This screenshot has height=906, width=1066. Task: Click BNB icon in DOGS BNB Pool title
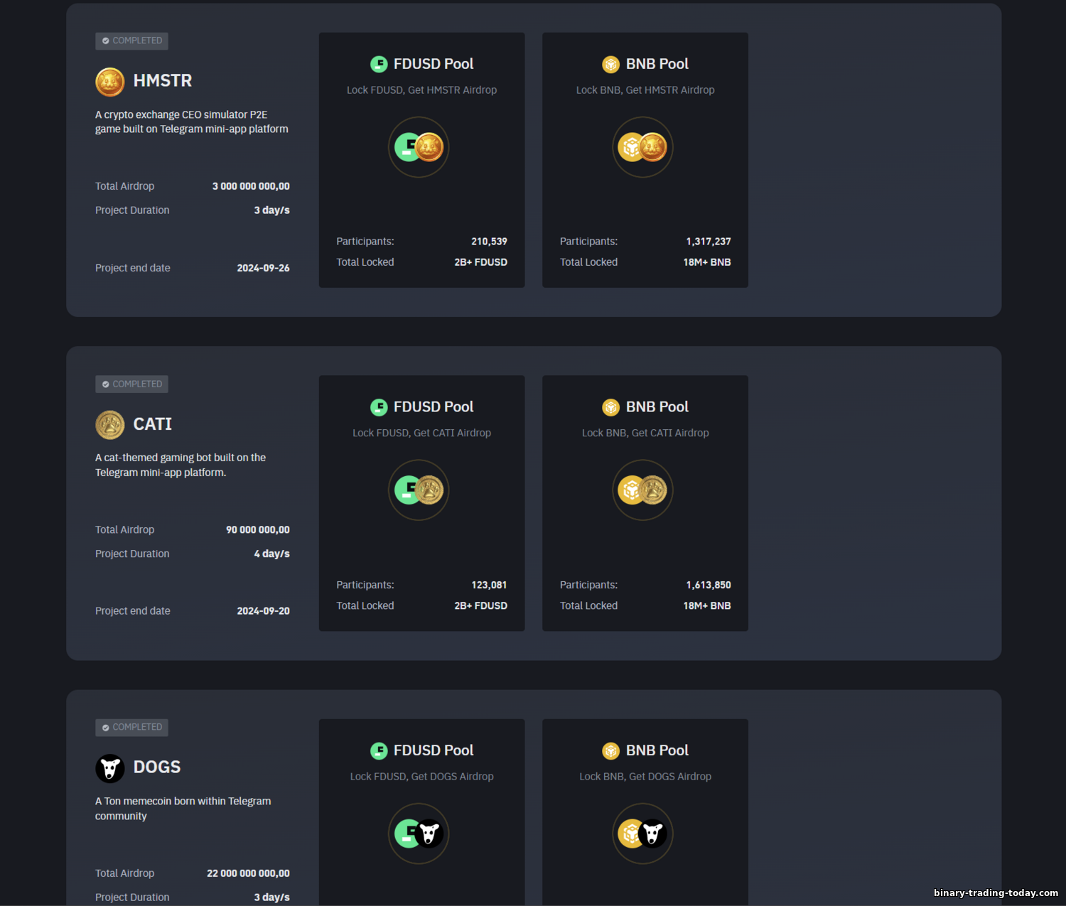point(611,751)
